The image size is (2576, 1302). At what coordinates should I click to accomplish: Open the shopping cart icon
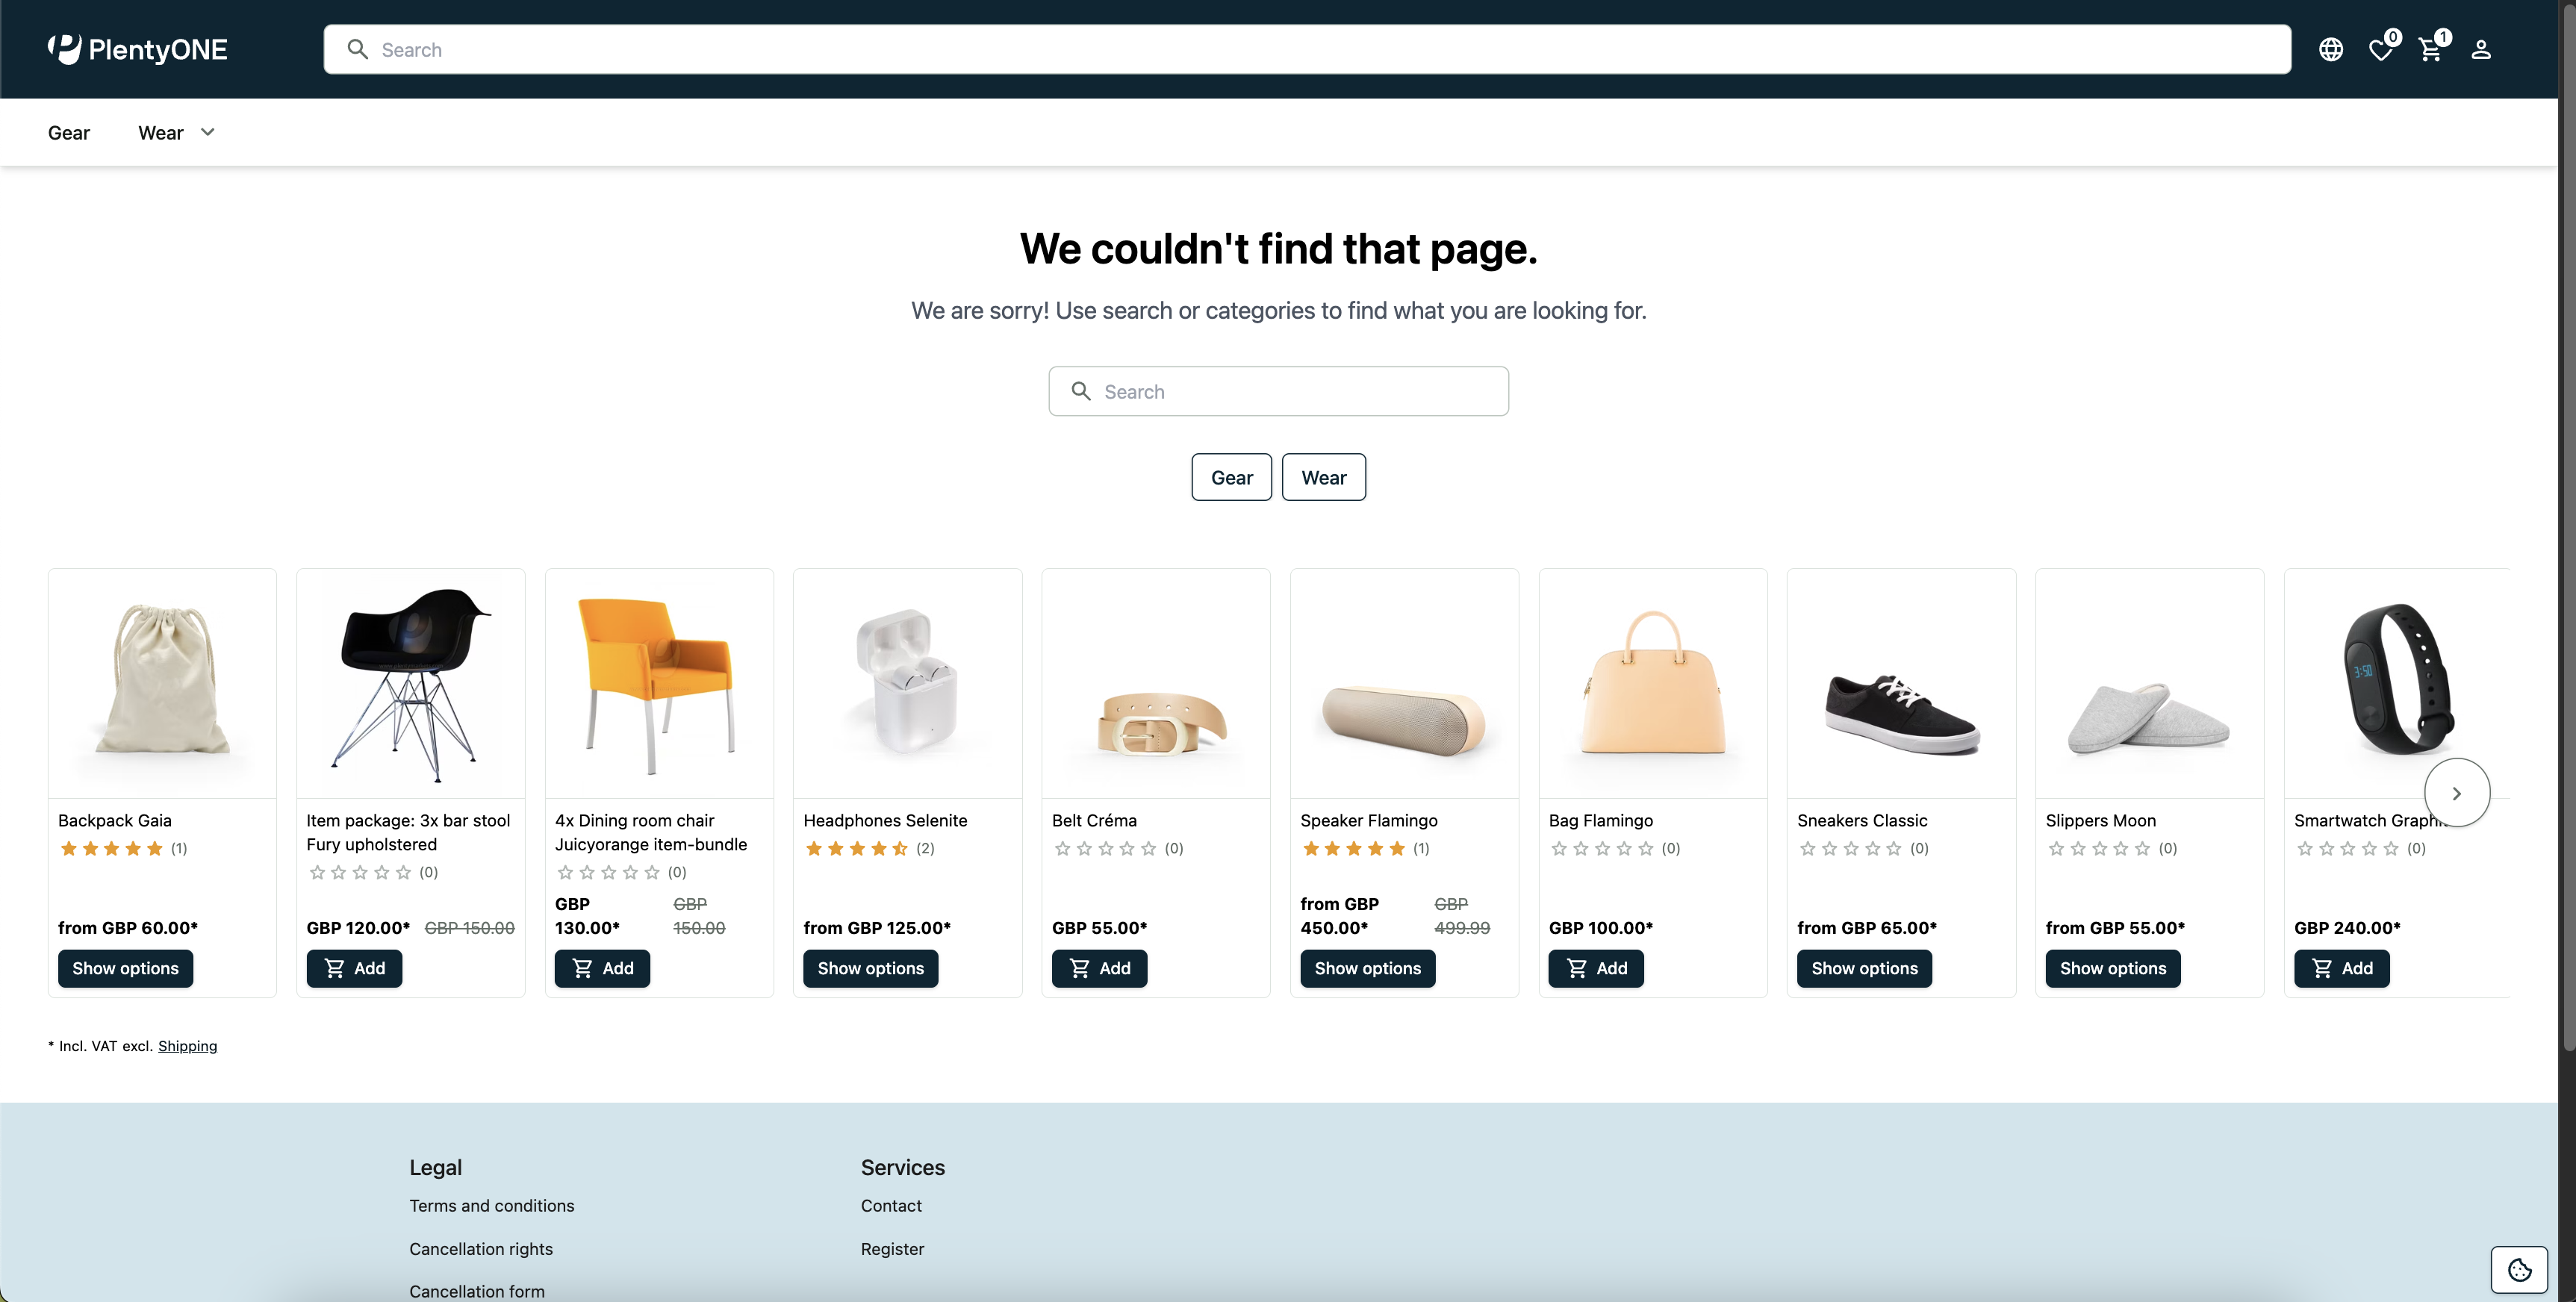pos(2431,50)
